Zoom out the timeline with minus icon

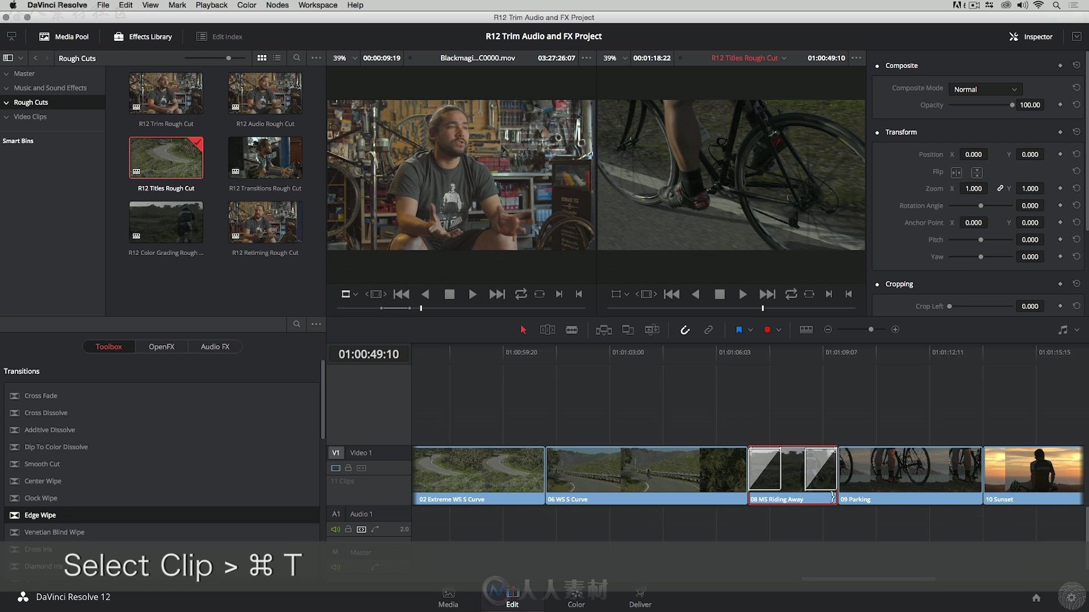tap(828, 330)
